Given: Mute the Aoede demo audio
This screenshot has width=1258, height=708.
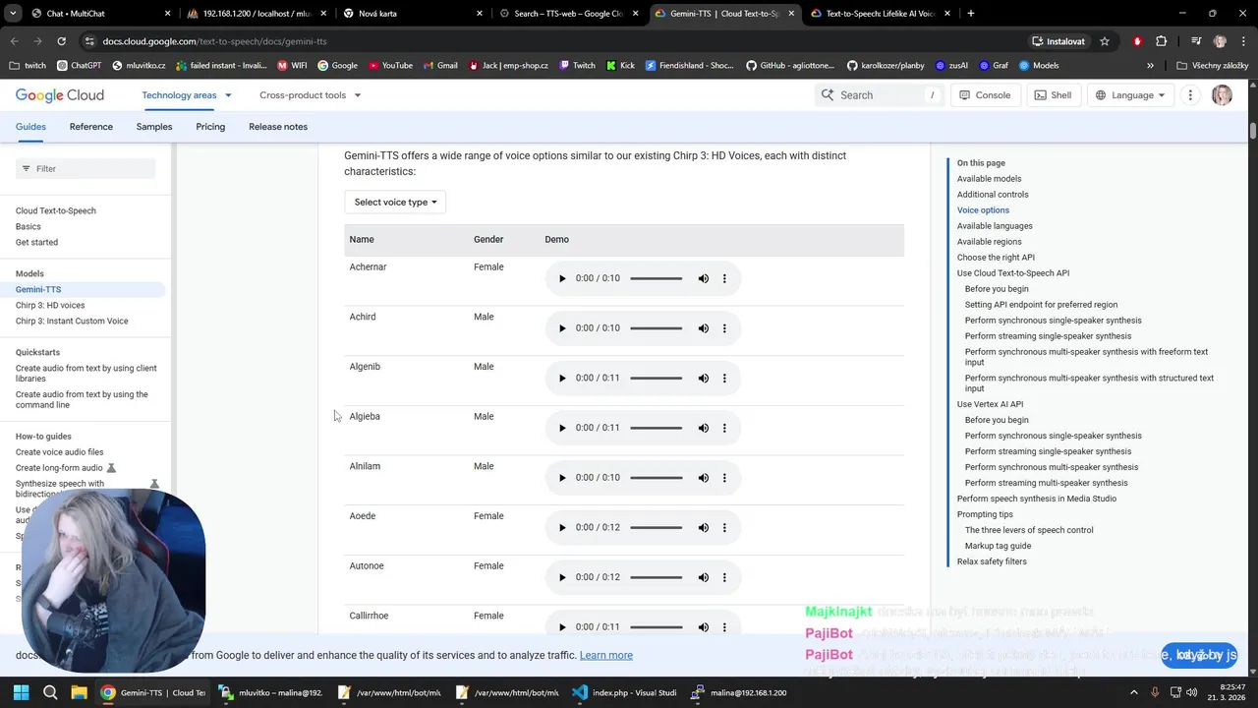Looking at the screenshot, I should [x=704, y=527].
